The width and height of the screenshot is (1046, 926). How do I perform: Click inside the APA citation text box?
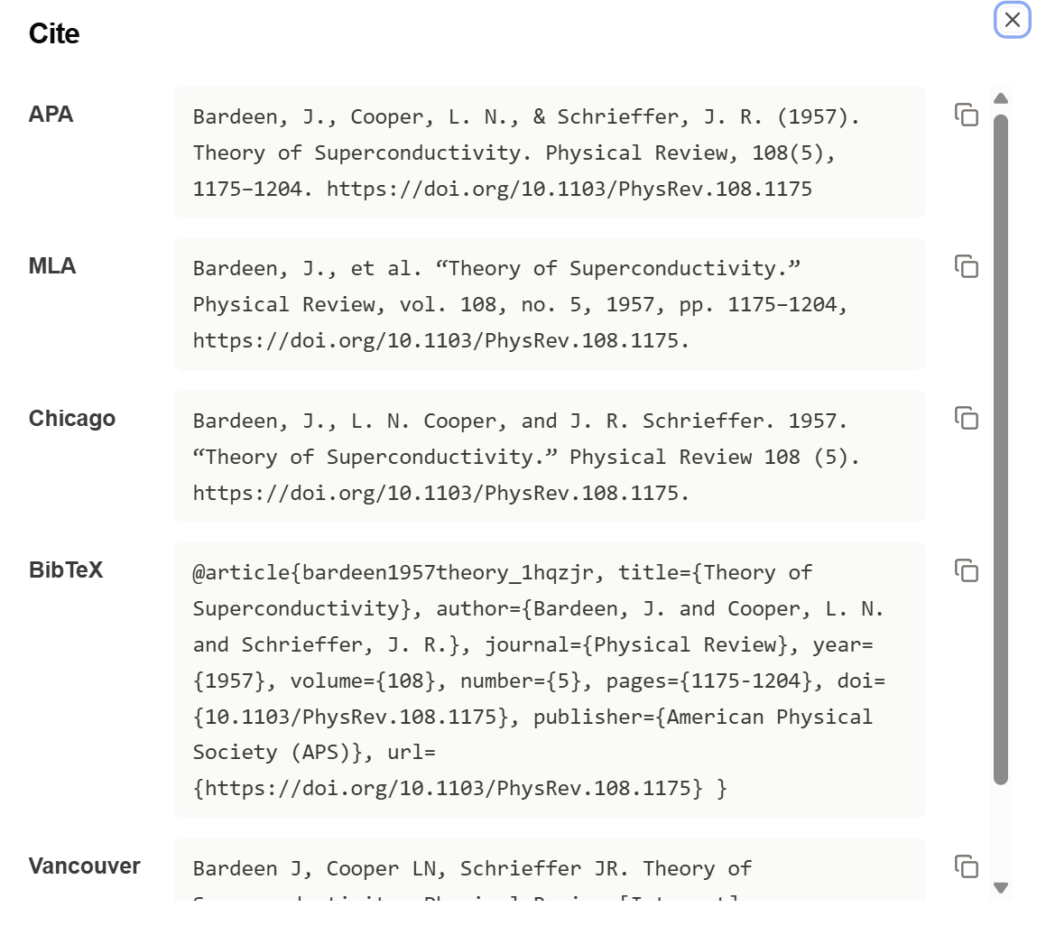tap(549, 153)
